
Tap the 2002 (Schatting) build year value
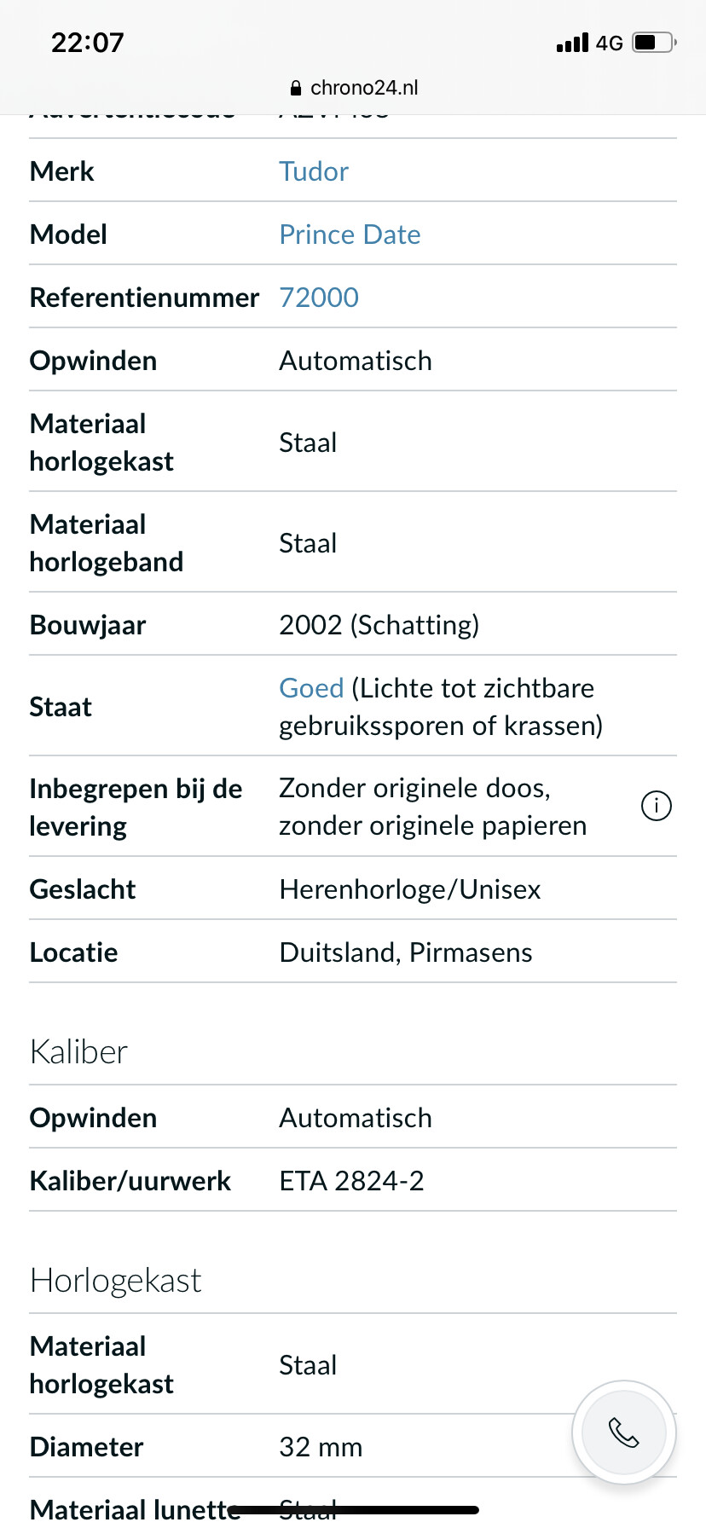coord(379,625)
